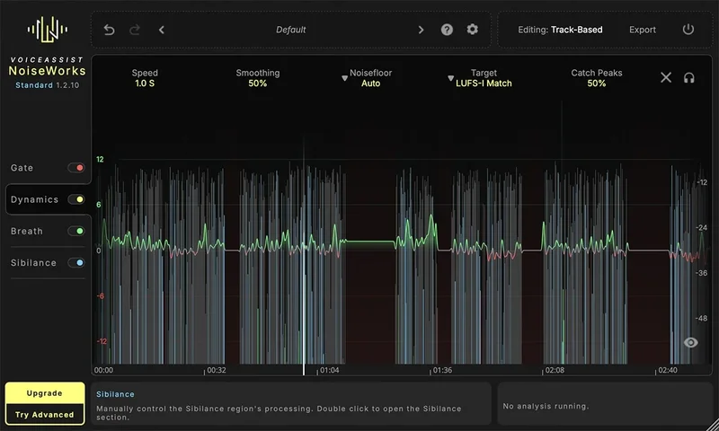Click the window resize grip in the corner
Viewport: 719px width, 431px height.
coord(713,425)
